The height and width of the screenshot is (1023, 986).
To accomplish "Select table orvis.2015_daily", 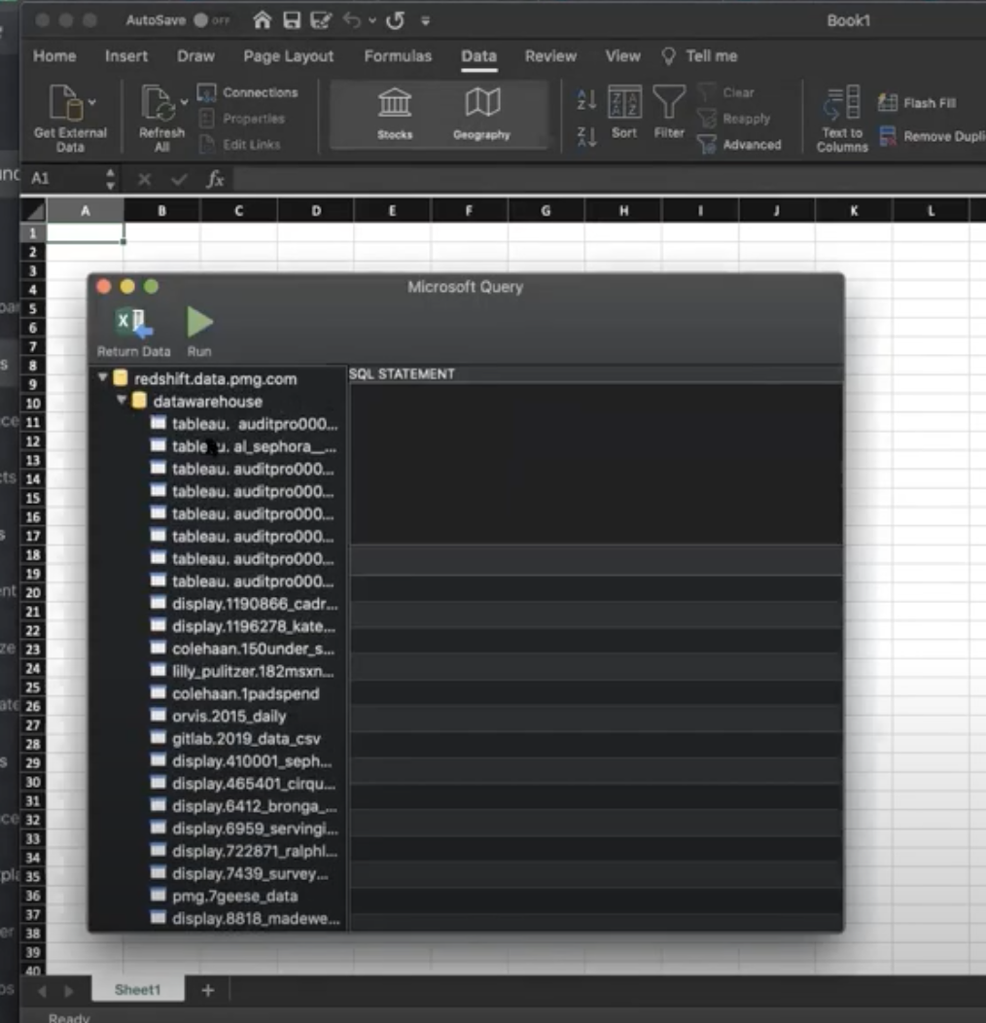I will click(x=219, y=717).
